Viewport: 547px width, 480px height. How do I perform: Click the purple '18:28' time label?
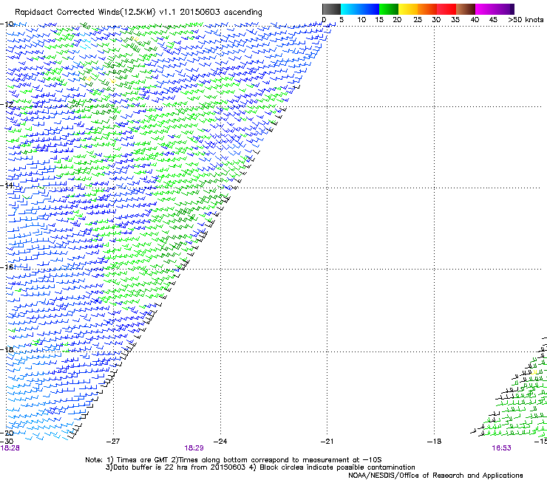point(10,448)
